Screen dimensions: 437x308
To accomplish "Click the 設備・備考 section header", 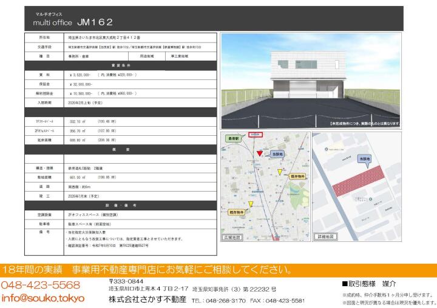I will click(x=121, y=205).
